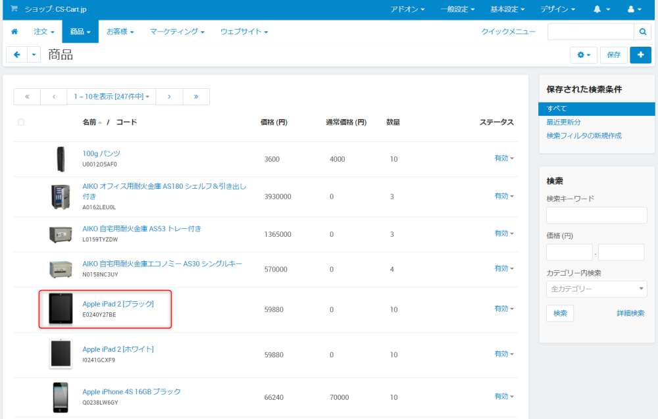Click the back arrow button

[x=17, y=55]
